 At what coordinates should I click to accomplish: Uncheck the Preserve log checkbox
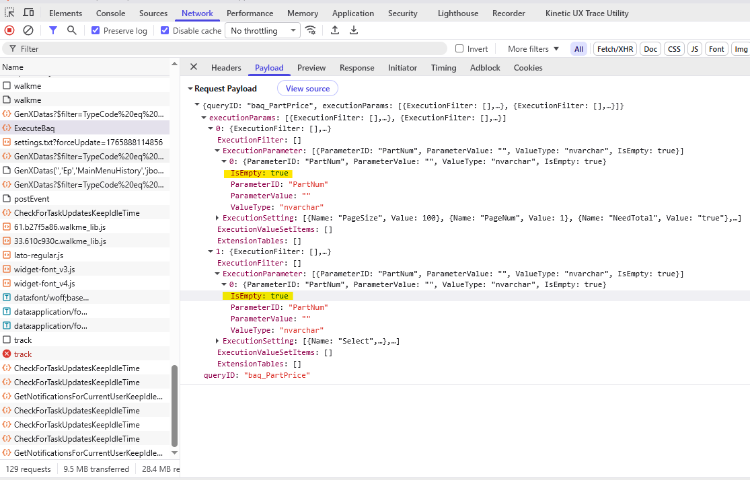click(x=96, y=31)
